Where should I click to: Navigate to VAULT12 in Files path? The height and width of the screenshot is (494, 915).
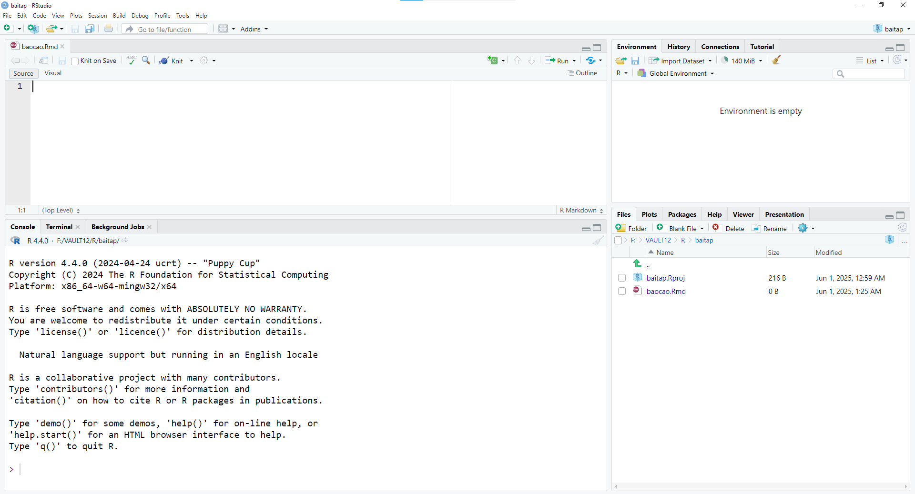click(x=658, y=240)
